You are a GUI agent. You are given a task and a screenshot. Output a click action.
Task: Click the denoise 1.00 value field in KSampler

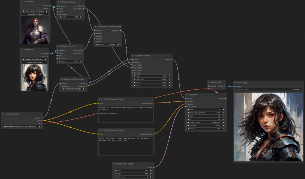pos(206,129)
